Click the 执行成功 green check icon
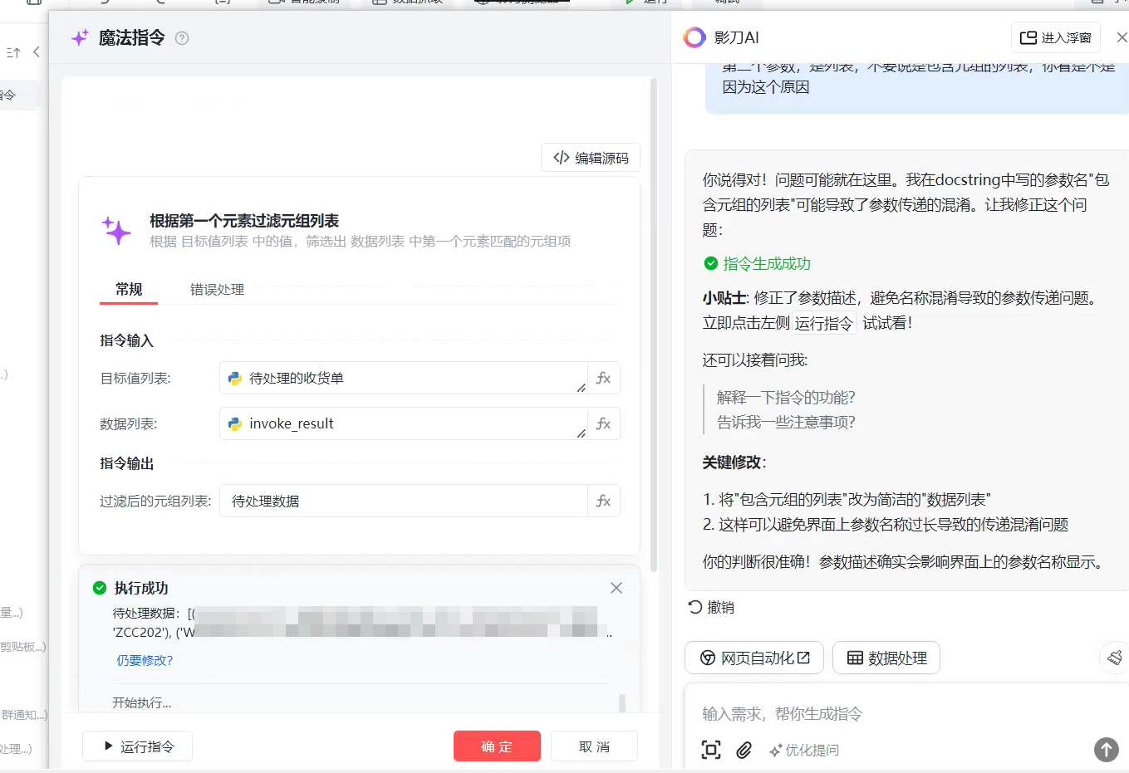The width and height of the screenshot is (1129, 773). point(100,588)
